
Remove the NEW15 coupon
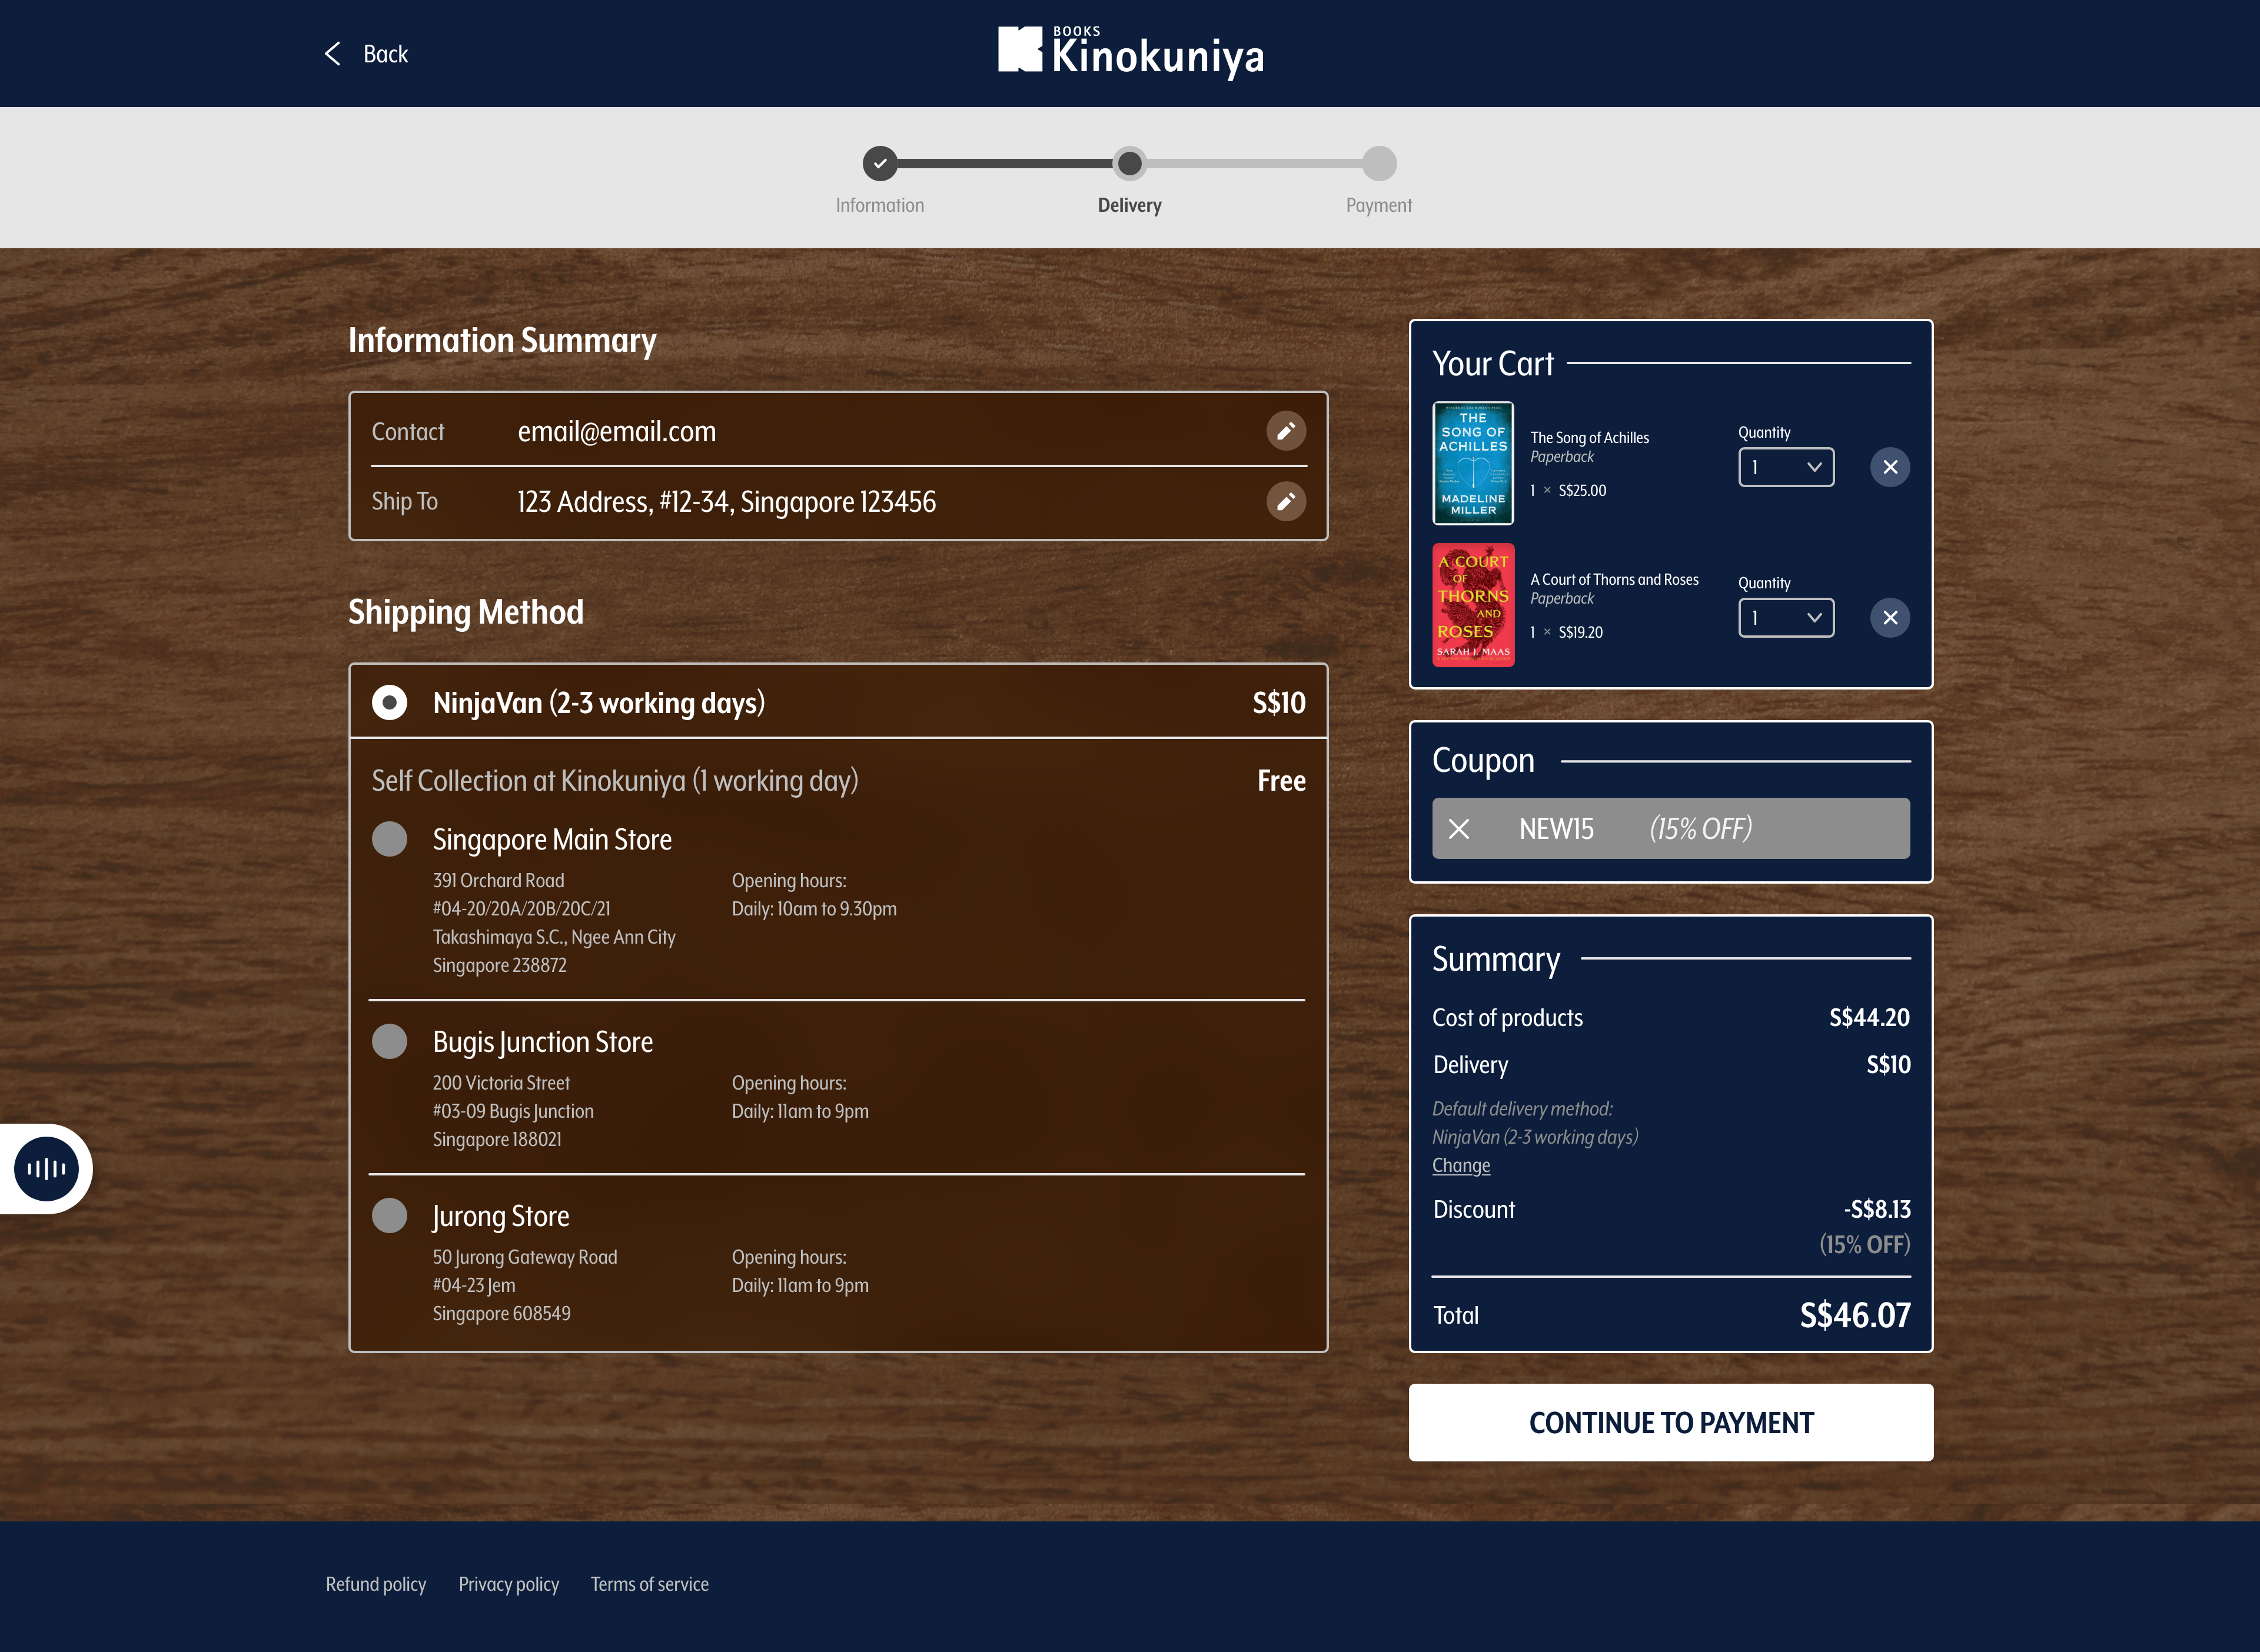[x=1458, y=829]
